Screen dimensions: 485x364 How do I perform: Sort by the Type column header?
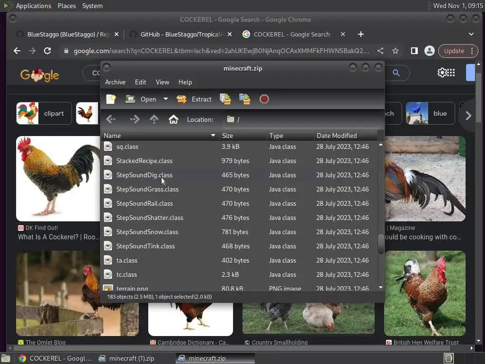290,136
